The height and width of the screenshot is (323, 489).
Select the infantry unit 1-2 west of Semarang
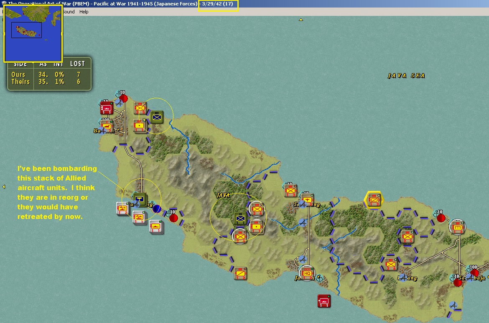point(290,191)
